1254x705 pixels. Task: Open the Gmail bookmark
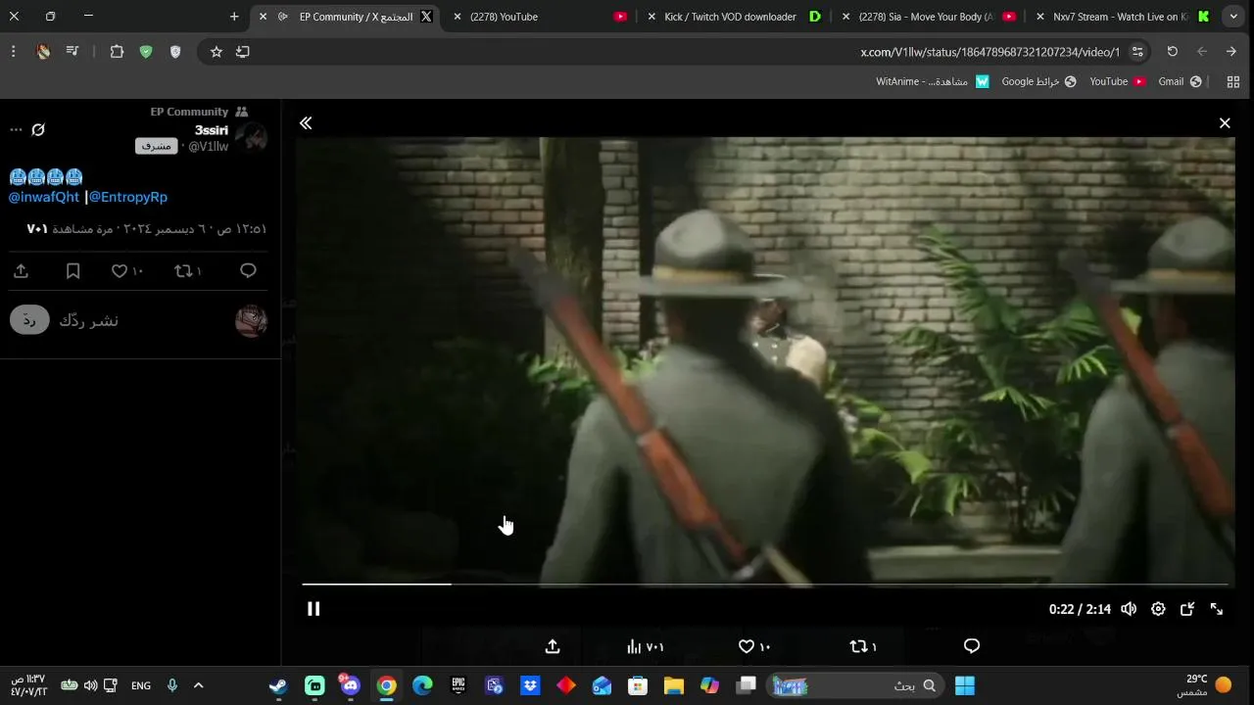pyautogui.click(x=1181, y=81)
